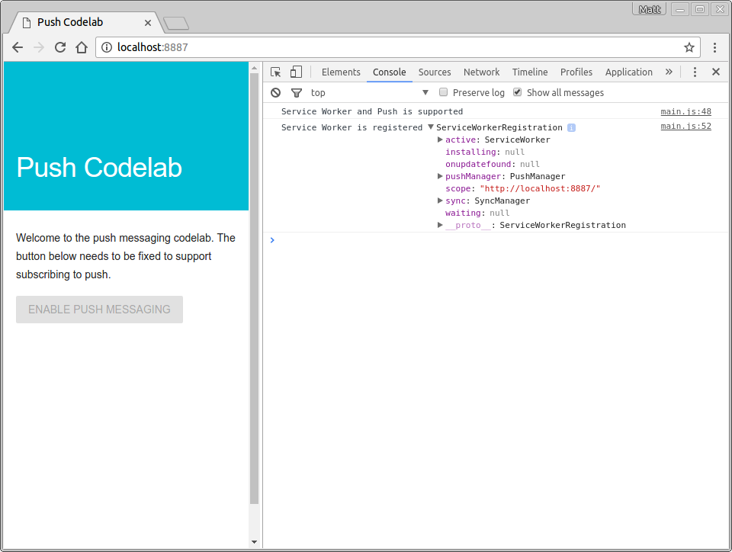Click the info badge beside ServiceWorkerRegistration

pos(571,127)
